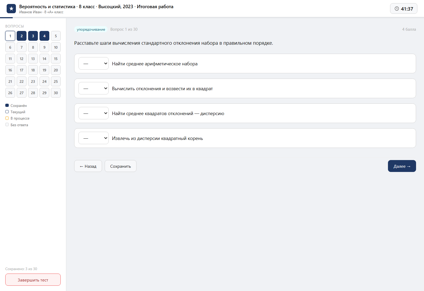Save answer with 'Сохранить' button
This screenshot has height=291, width=424.
[121, 166]
